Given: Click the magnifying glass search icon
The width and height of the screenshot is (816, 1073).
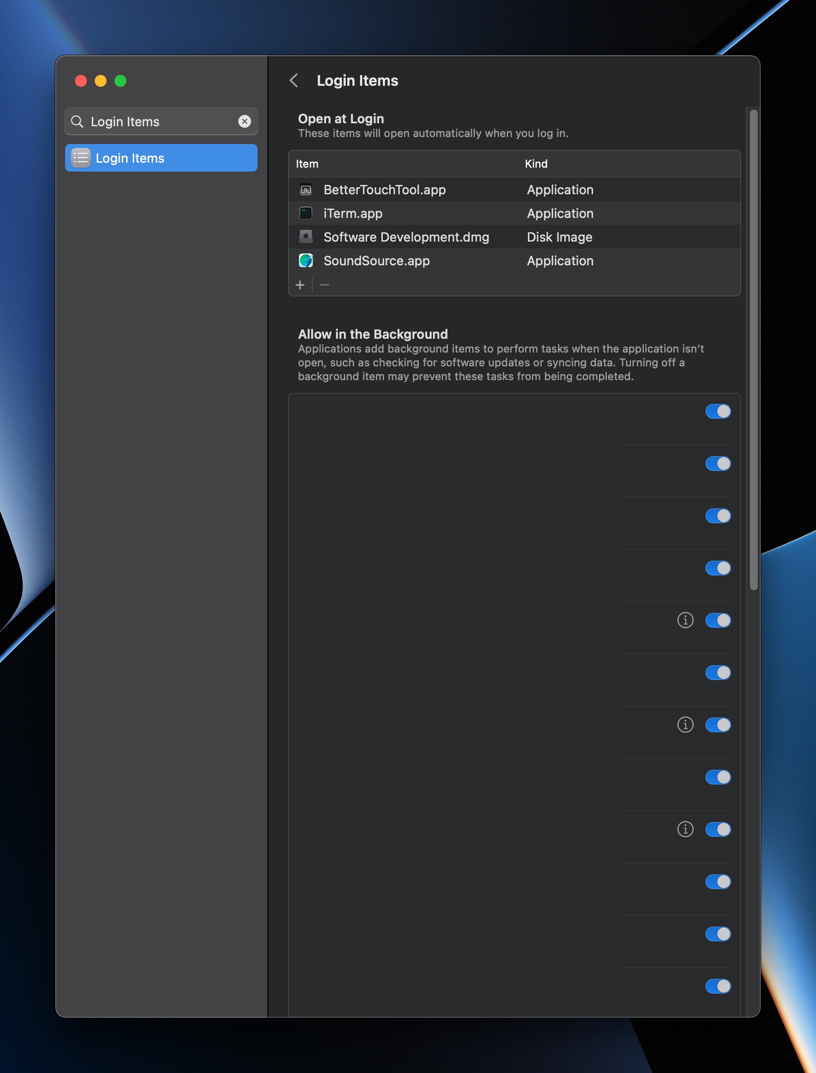Looking at the screenshot, I should coord(77,121).
